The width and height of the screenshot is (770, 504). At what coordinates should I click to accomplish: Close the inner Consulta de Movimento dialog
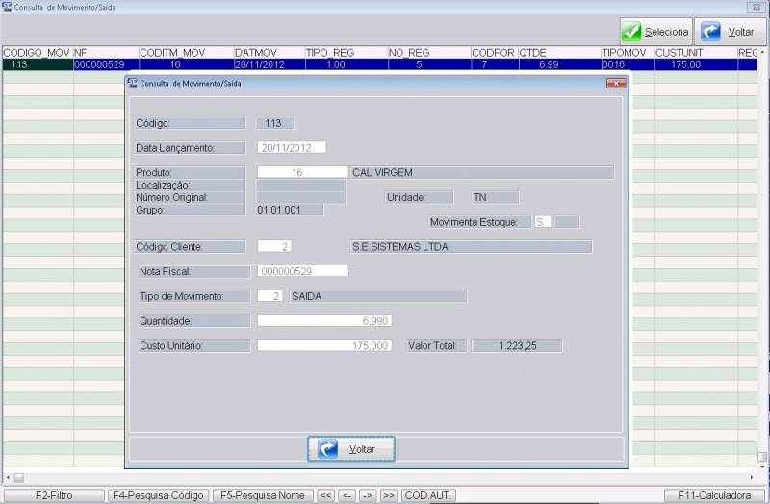pyautogui.click(x=616, y=84)
